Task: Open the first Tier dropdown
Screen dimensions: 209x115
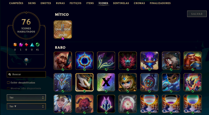Action: tap(26, 98)
